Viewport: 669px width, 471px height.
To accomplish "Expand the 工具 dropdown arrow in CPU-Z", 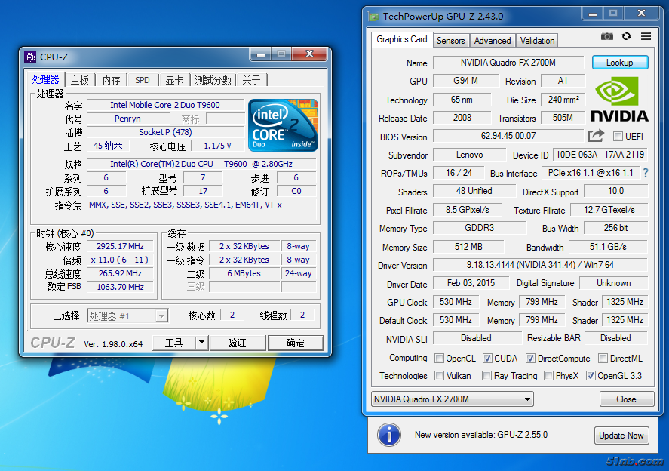I will [201, 343].
